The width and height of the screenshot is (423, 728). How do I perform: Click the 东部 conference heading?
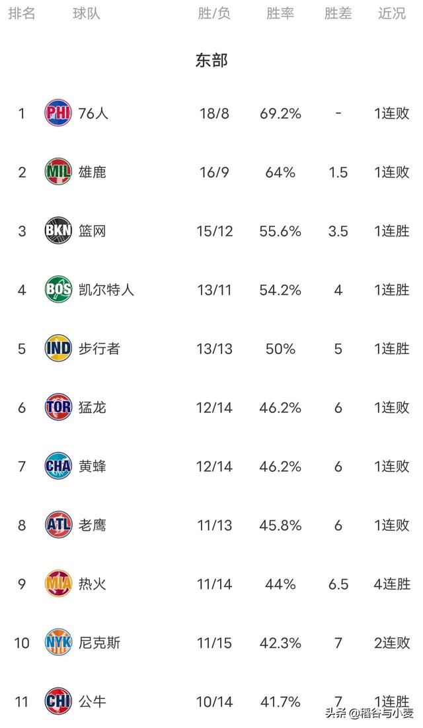(211, 61)
